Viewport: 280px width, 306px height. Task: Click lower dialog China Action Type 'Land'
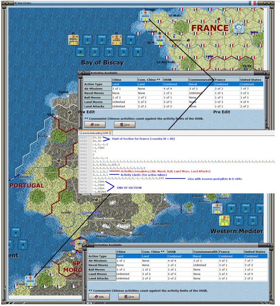click(120, 256)
